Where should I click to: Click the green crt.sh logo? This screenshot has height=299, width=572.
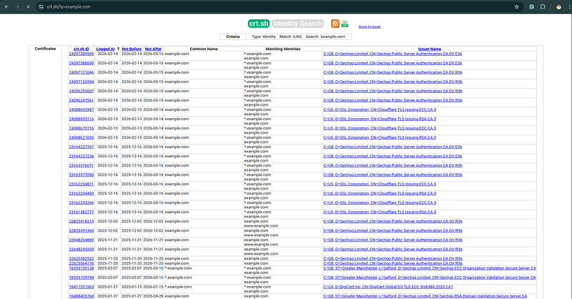click(259, 24)
